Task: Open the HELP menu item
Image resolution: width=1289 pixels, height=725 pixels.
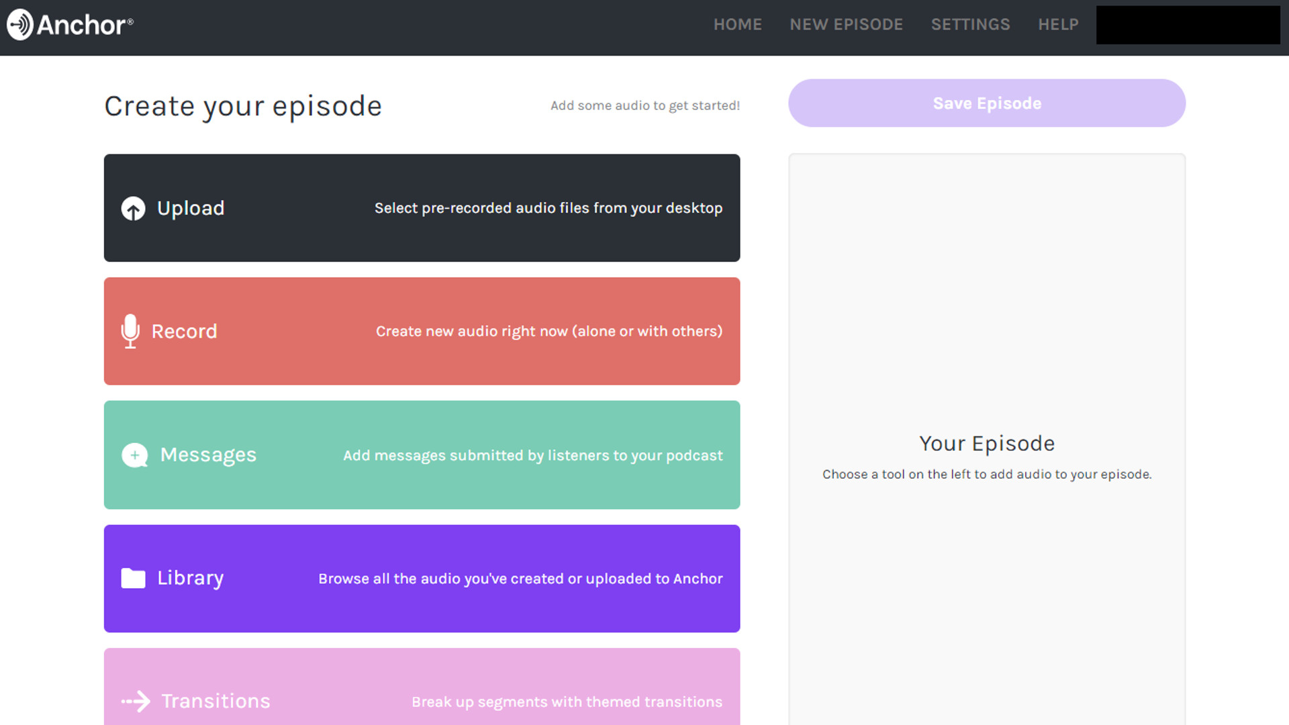Action: tap(1059, 25)
